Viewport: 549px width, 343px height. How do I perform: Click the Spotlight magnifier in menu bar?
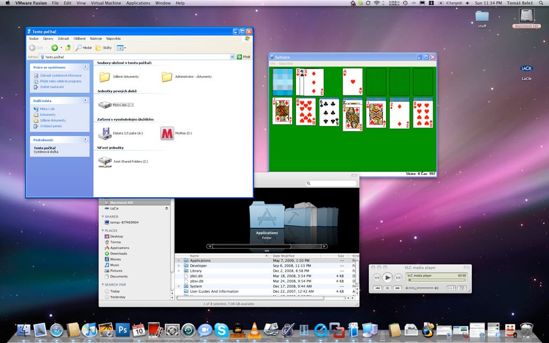(x=541, y=3)
